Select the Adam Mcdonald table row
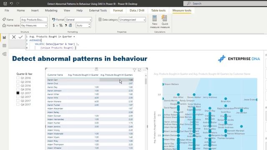267x150 pixels. click(x=90, y=134)
